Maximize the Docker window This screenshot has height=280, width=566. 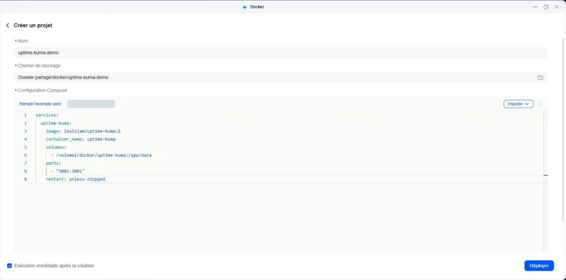point(546,7)
